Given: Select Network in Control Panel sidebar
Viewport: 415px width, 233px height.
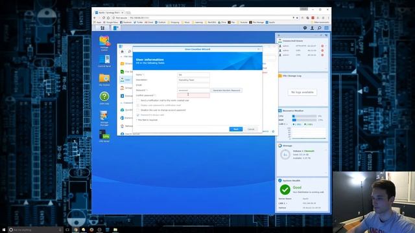Looking at the screenshot, I should point(126,126).
